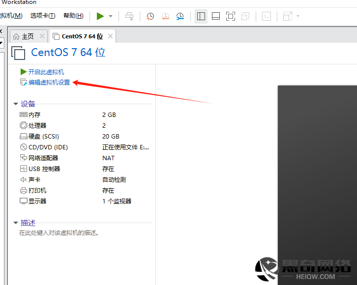Click the revert to snapshot icon
Screen dimensions: 357x285
pos(165,16)
